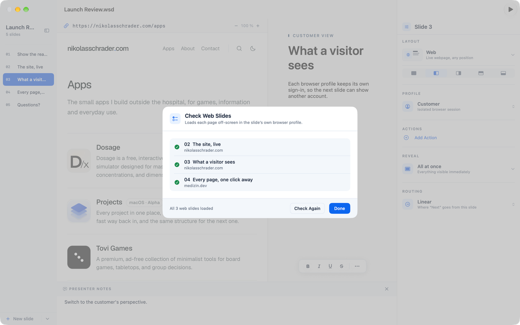The image size is (520, 325).
Task: Toggle italic formatting in text toolbar
Action: tap(319, 266)
